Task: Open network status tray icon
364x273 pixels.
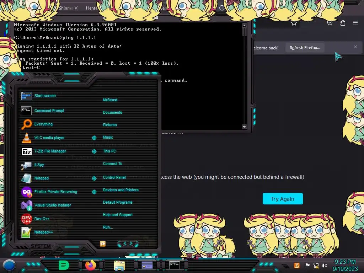Action: tap(316, 265)
